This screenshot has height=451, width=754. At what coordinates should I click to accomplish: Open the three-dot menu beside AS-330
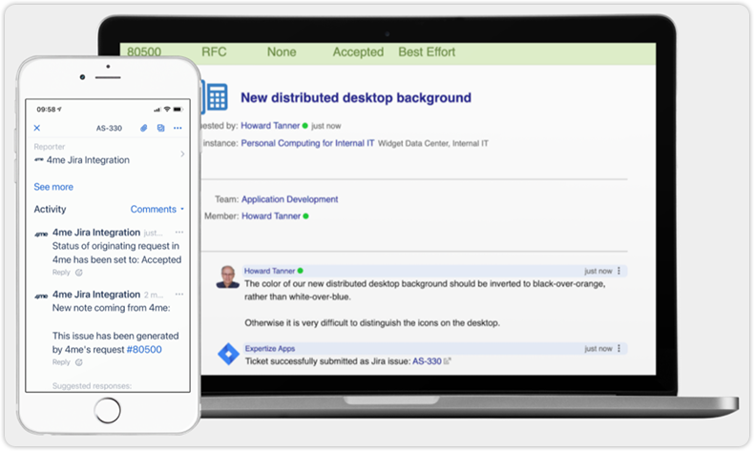(178, 128)
